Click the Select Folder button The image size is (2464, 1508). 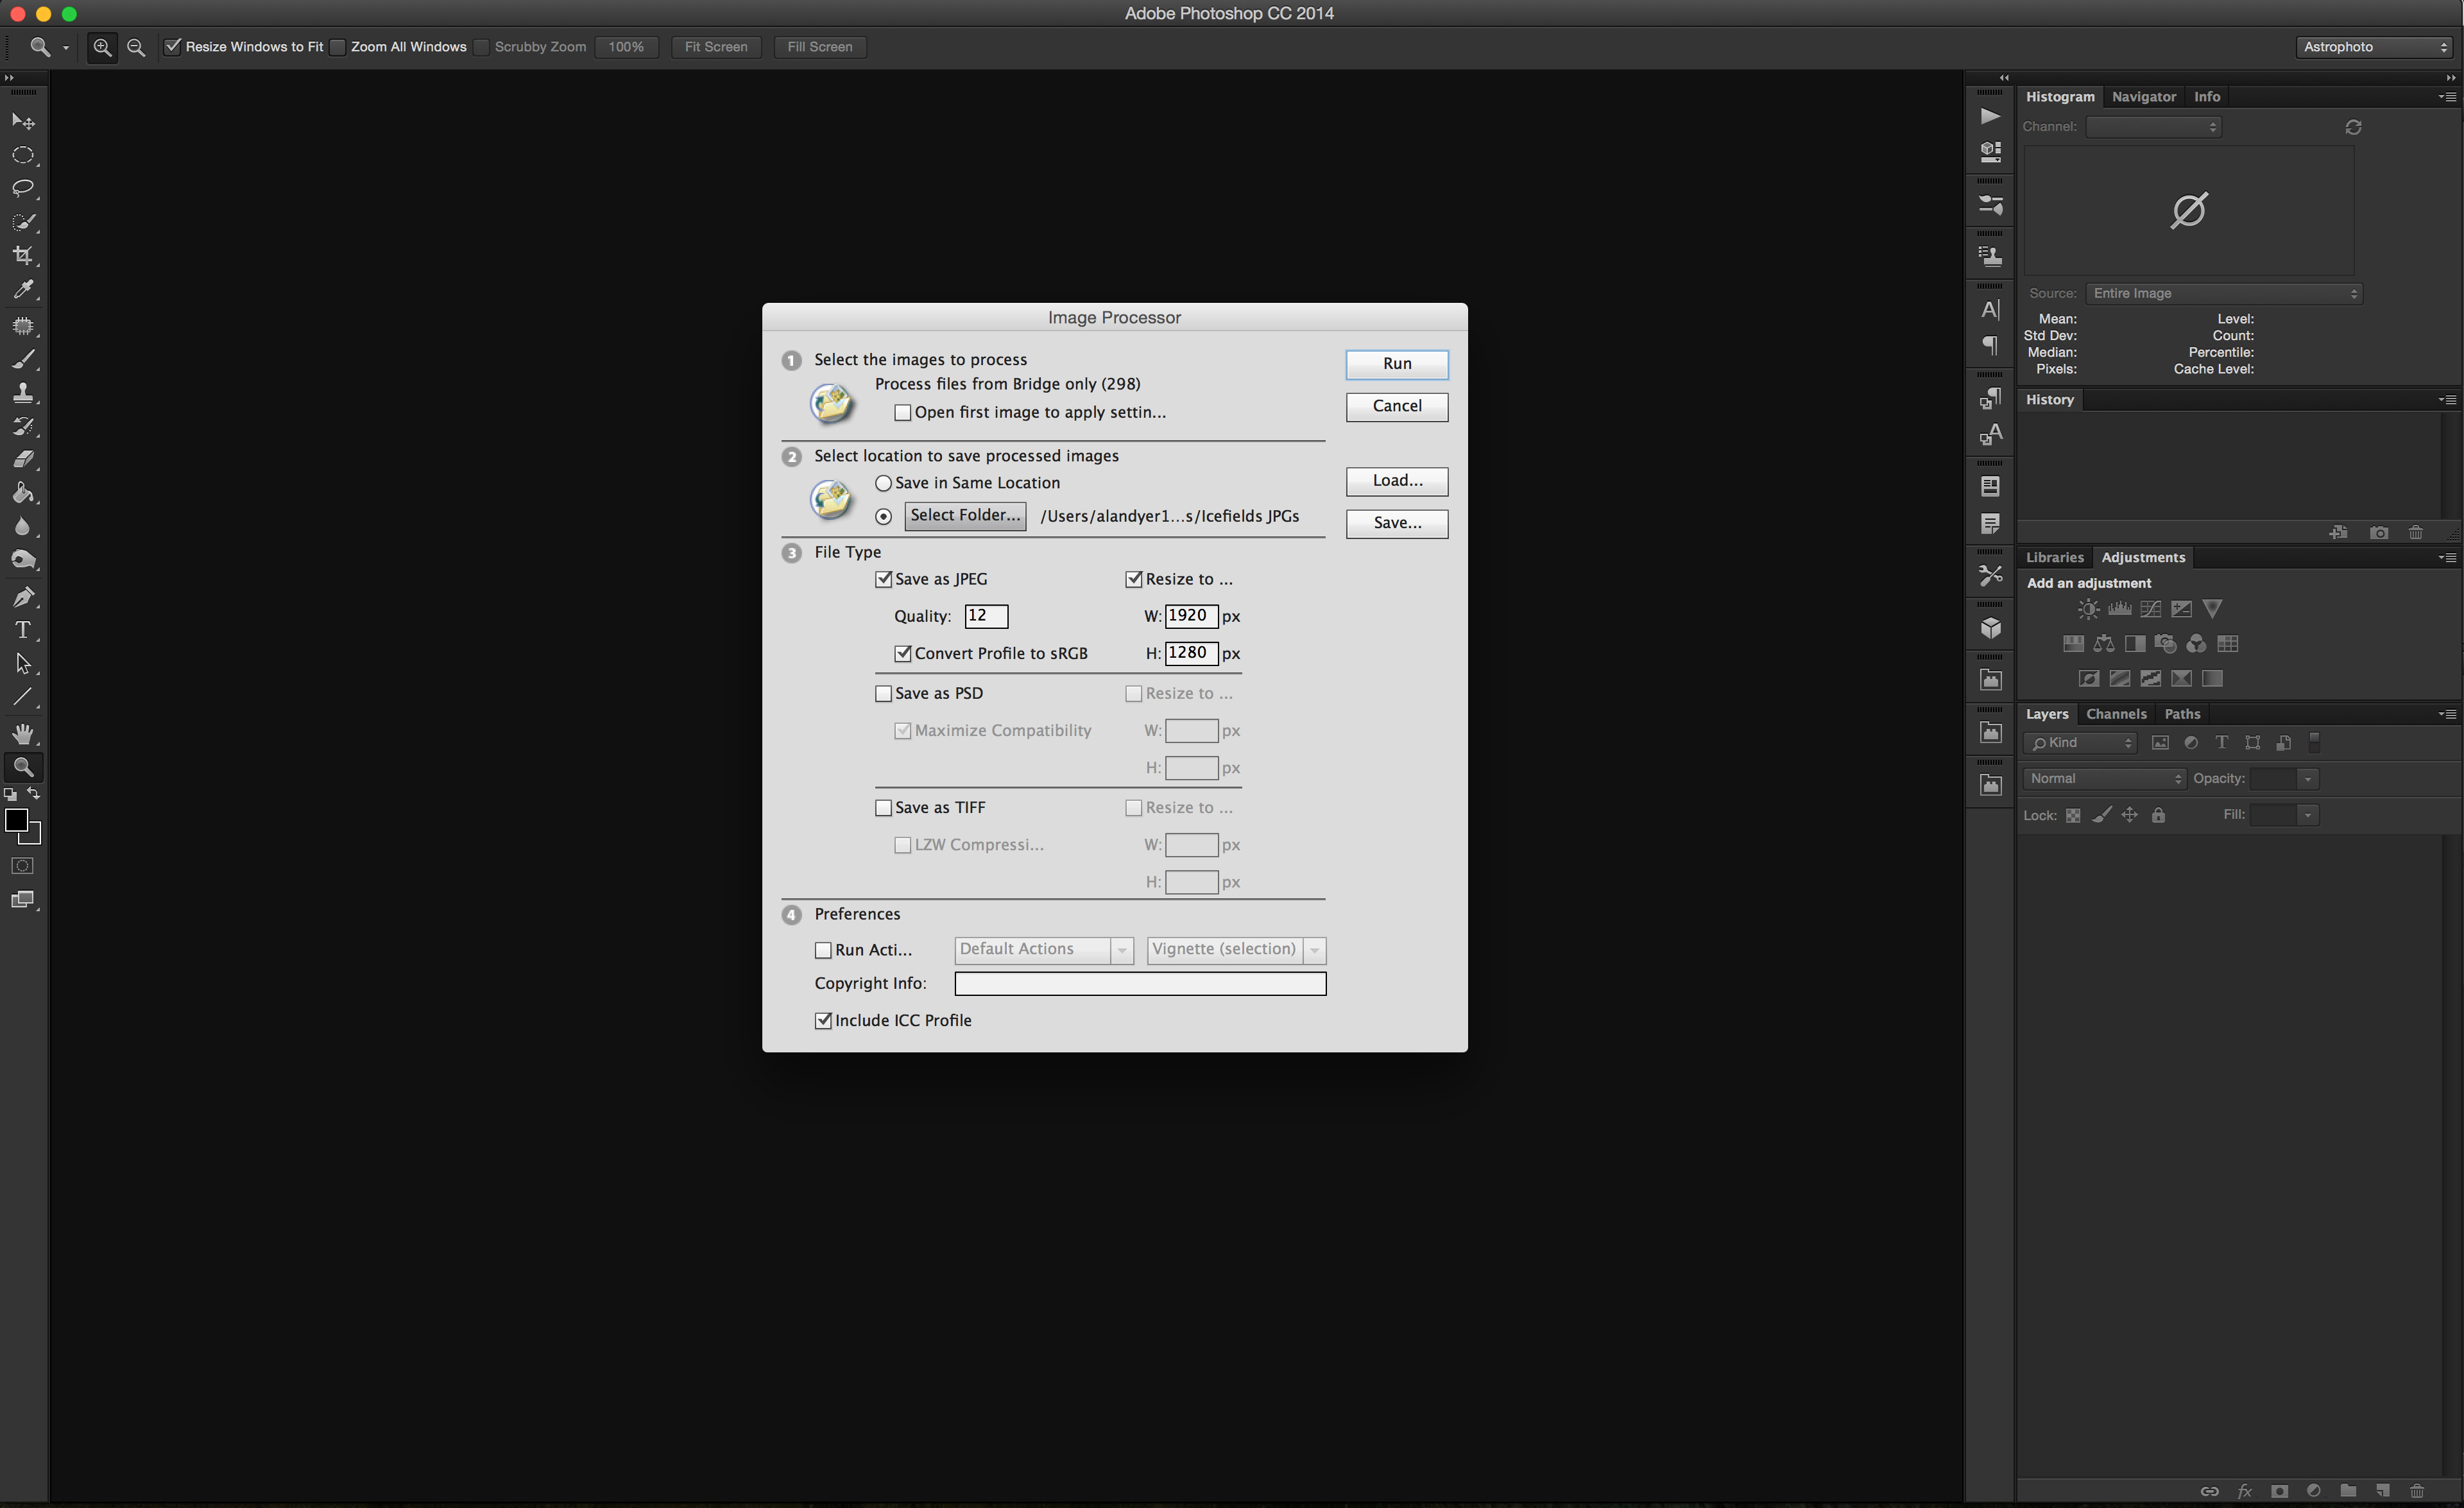coord(964,515)
